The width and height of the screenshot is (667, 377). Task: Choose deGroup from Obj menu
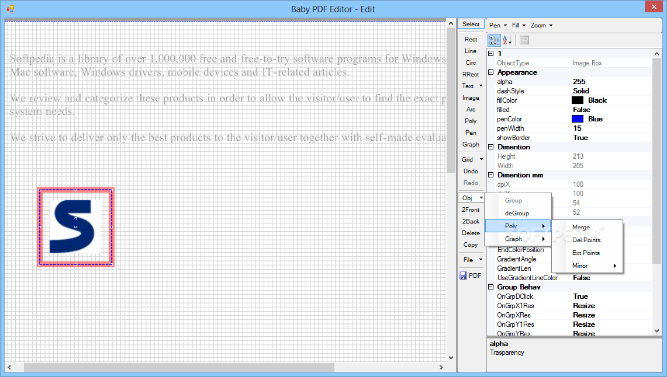click(x=518, y=213)
